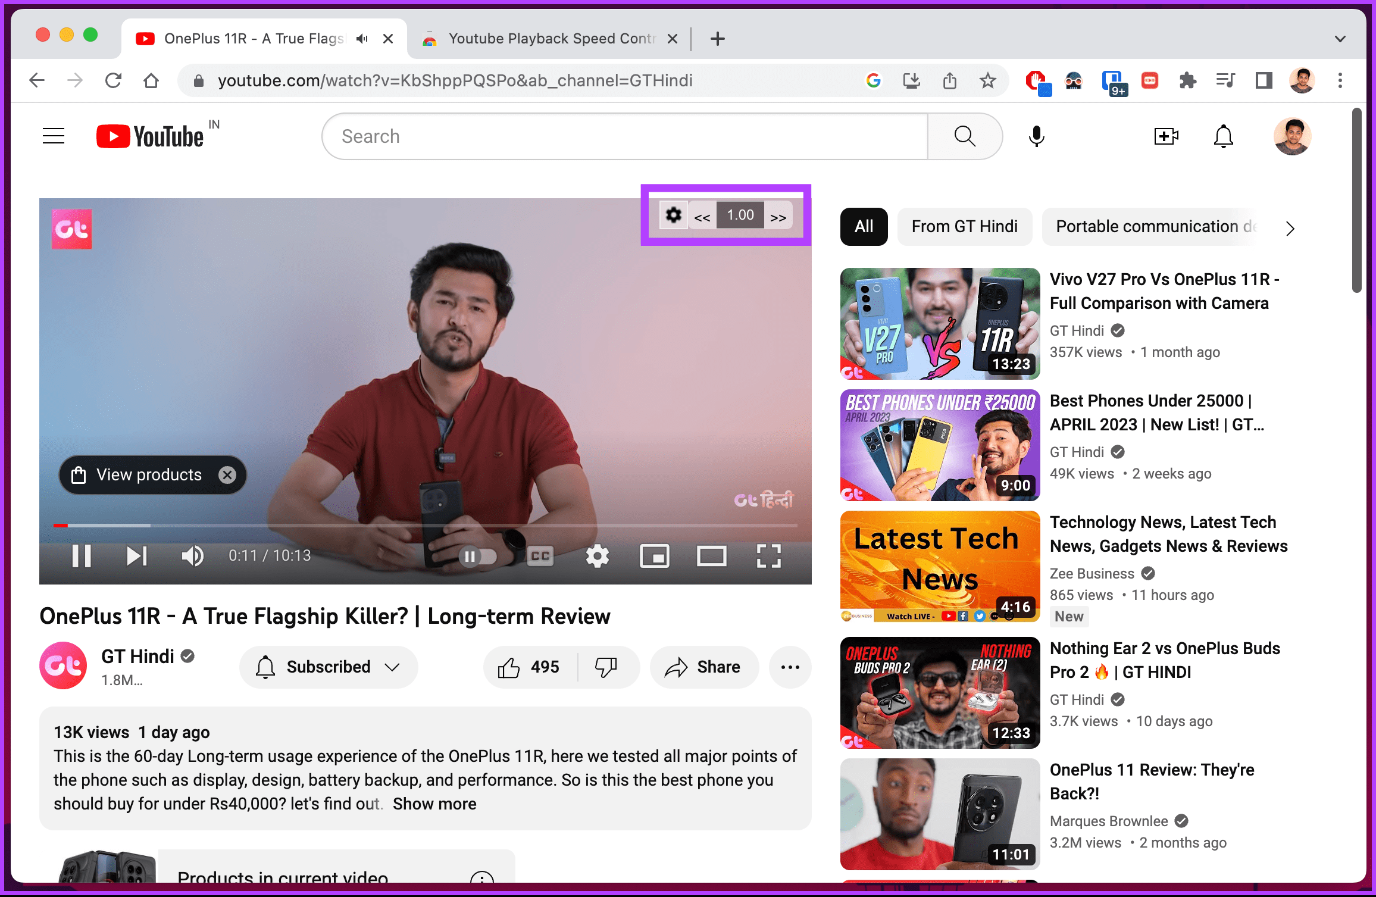The image size is (1376, 897).
Task: Bookmark this page with star
Action: [x=987, y=80]
